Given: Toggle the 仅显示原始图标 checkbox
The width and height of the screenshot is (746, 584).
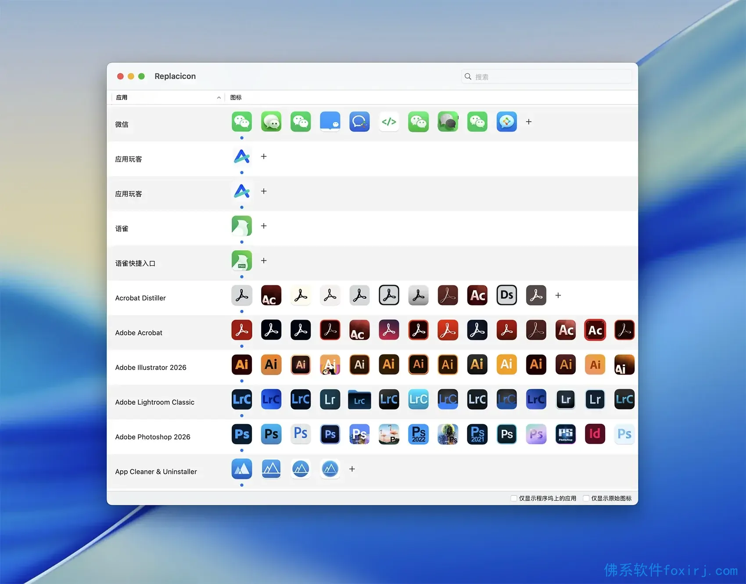Looking at the screenshot, I should [x=586, y=498].
